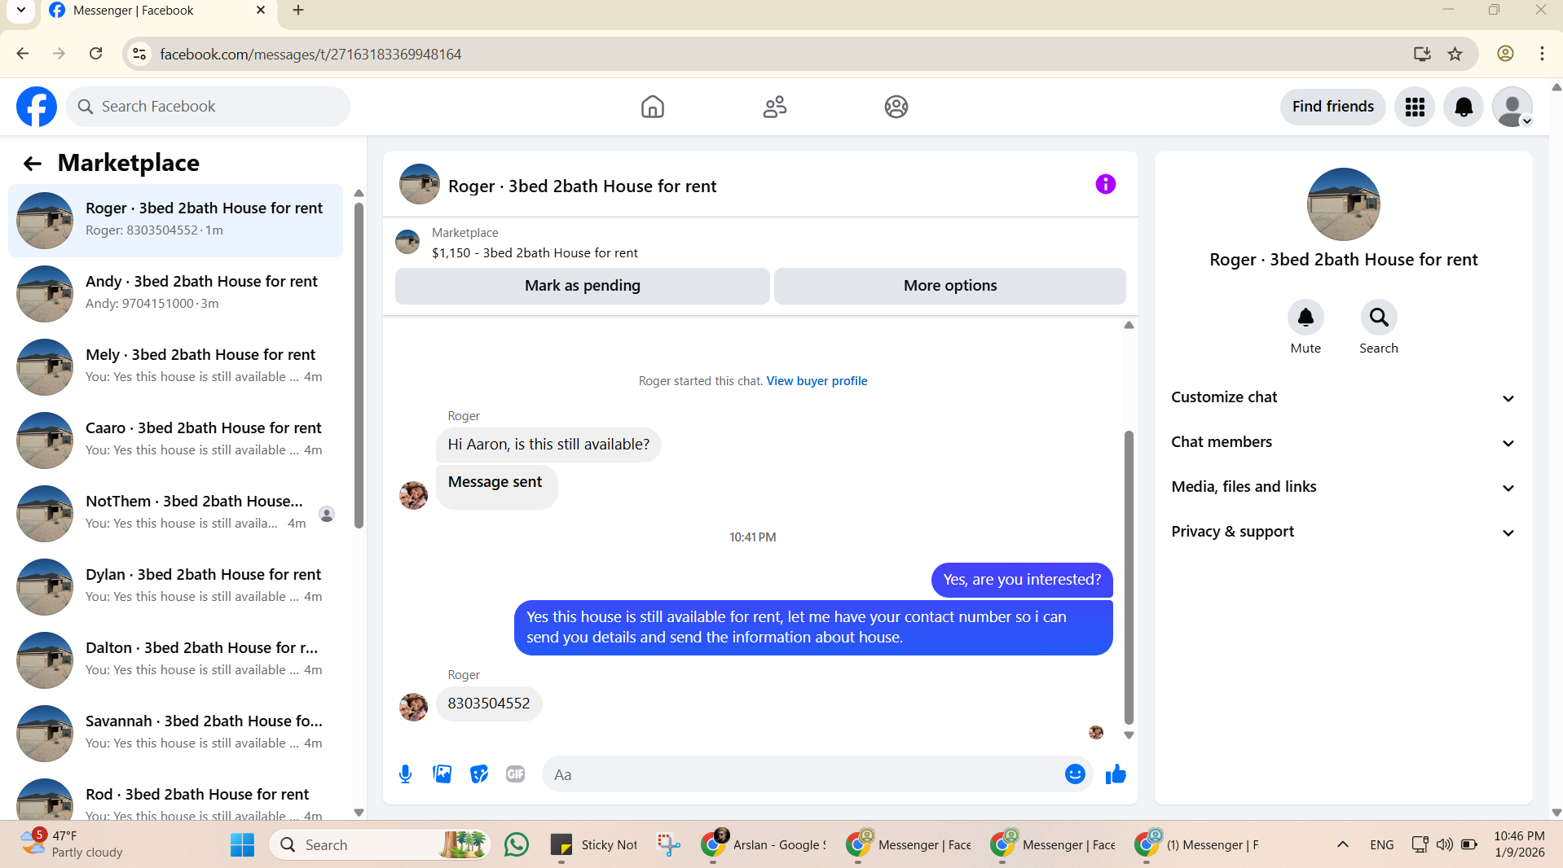
Task: Record a voice clip with microphone
Action: (x=405, y=774)
